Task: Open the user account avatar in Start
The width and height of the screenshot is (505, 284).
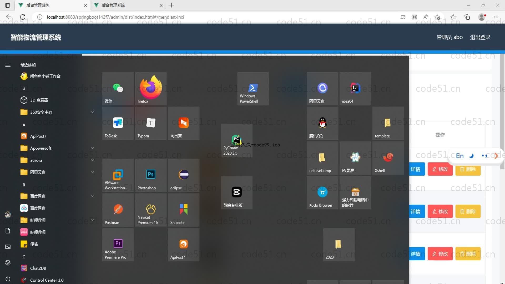Action: 8,215
